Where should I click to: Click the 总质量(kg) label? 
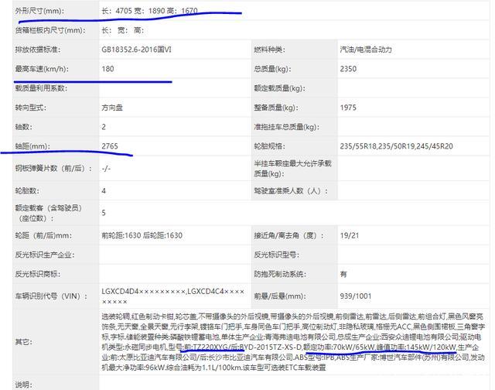272,69
